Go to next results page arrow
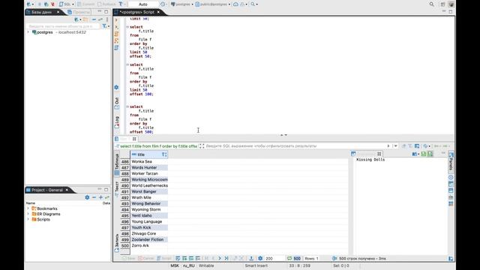 tap(220, 258)
